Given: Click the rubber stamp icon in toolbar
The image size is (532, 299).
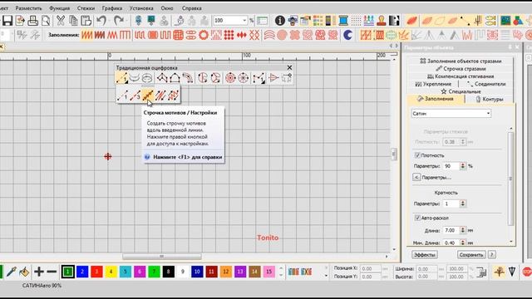Looking at the screenshot, I should (x=382, y=21).
